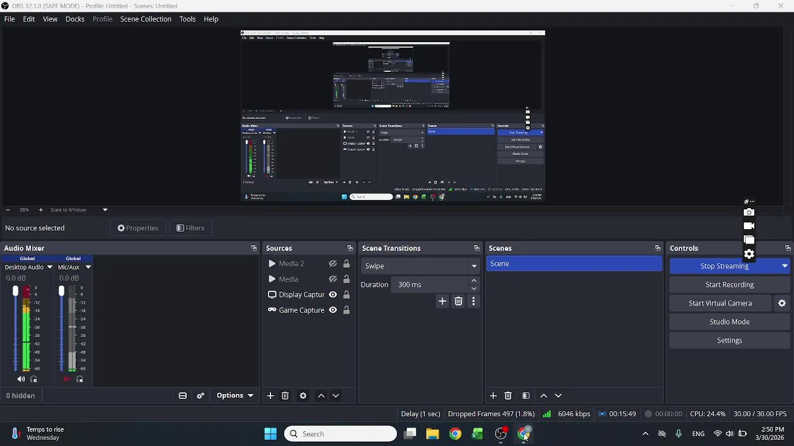794x446 pixels.
Task: Undock the Audio Mixer panel
Action: pos(254,248)
